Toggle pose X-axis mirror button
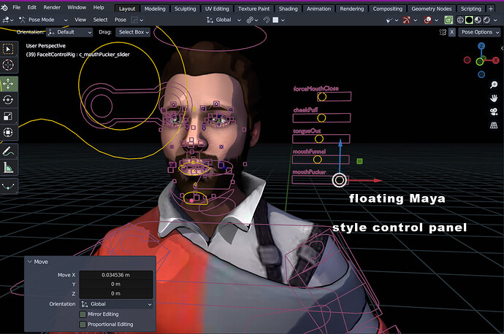504x334 pixels. (452, 32)
